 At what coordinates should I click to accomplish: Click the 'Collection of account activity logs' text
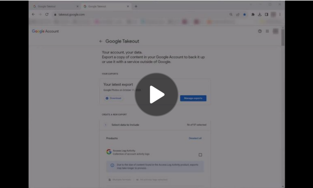[x=131, y=154]
